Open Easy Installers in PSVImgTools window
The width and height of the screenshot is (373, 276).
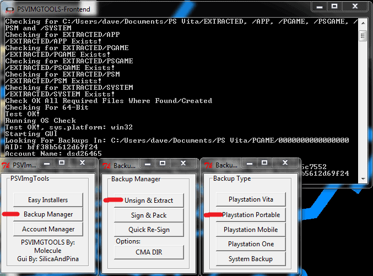[x=48, y=200]
